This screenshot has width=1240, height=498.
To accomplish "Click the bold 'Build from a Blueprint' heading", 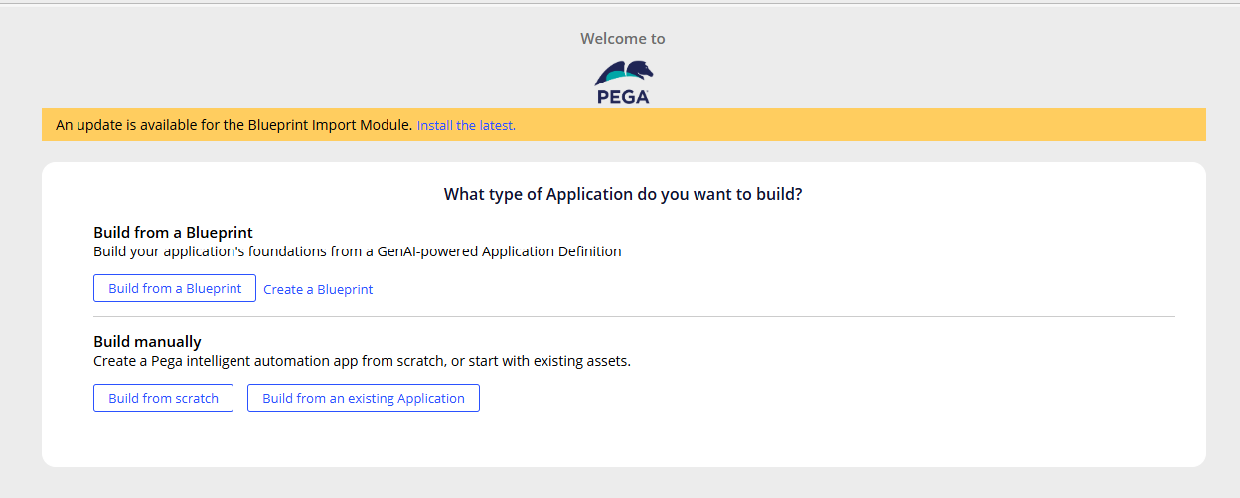I will [x=173, y=233].
